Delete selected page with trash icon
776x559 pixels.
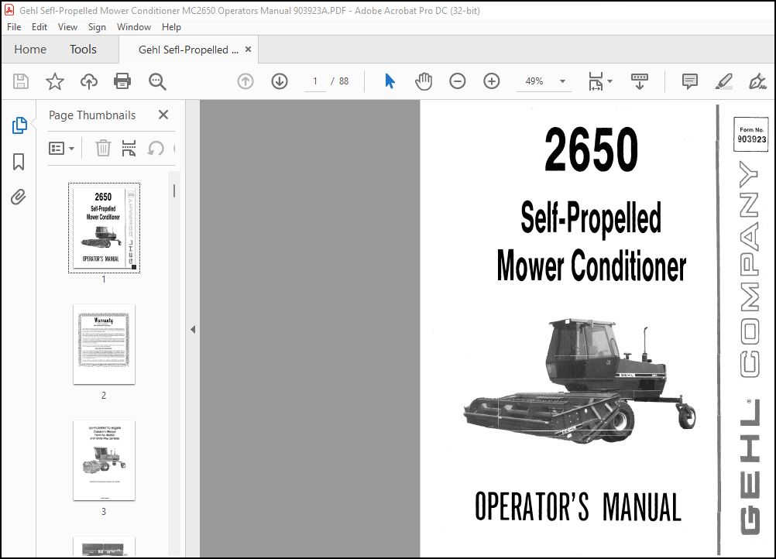(103, 148)
